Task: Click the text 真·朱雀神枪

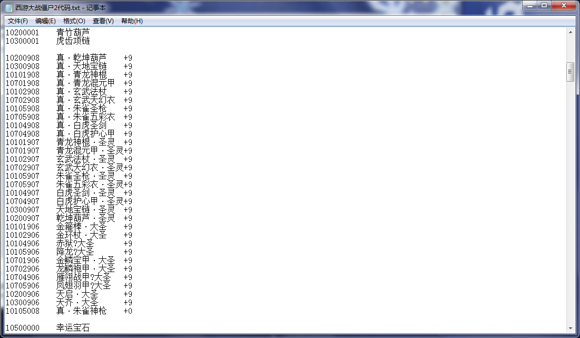Action: [81, 311]
